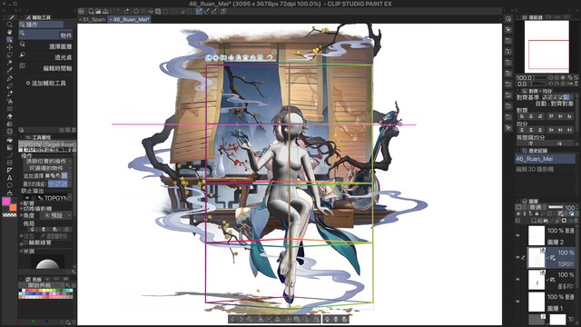This screenshot has width=581, height=327.
Task: Toggle visibility of 圖層 1 layer
Action: [518, 302]
